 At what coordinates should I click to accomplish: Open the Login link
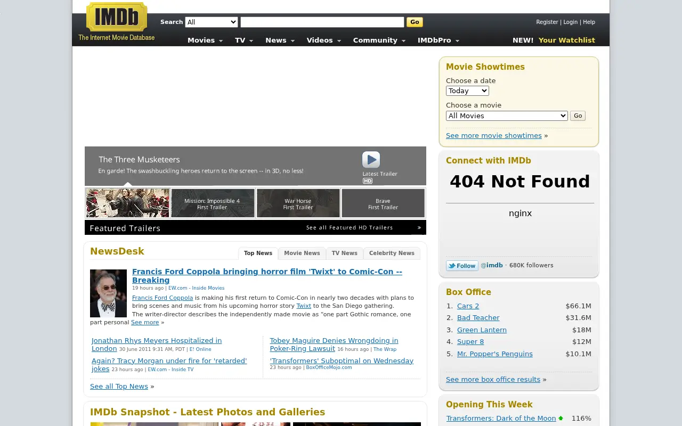[x=571, y=22]
